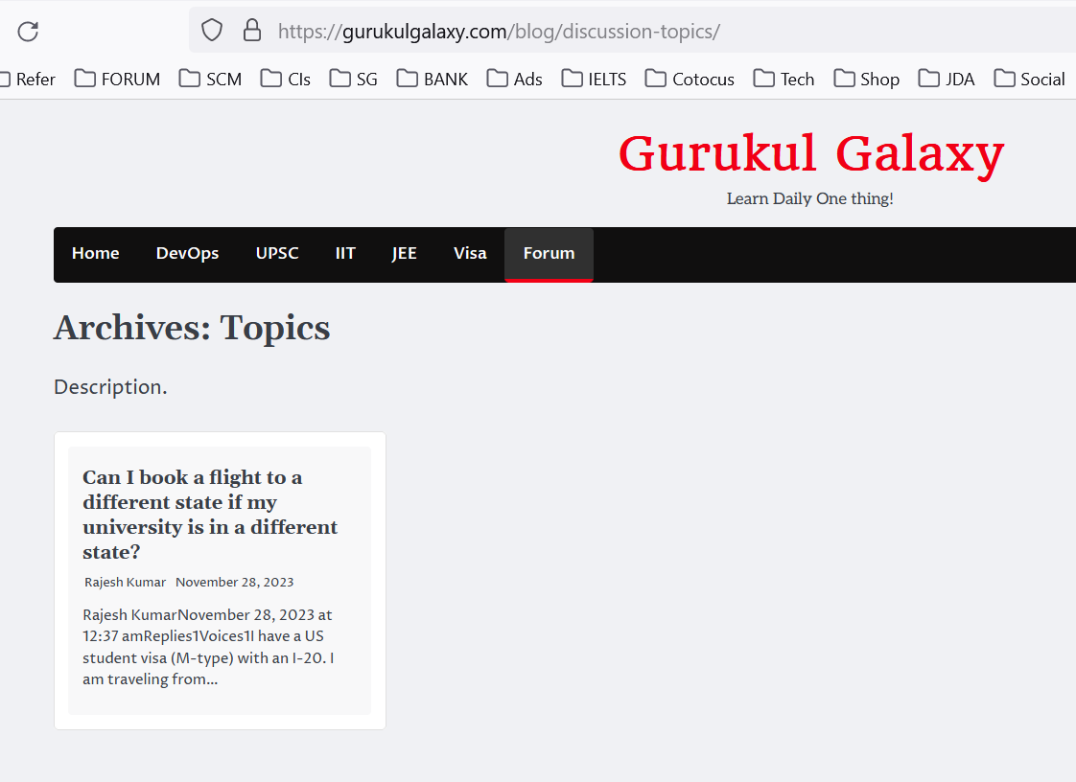Open the Cotocus bookmarks folder
The height and width of the screenshot is (782, 1076).
(x=690, y=79)
